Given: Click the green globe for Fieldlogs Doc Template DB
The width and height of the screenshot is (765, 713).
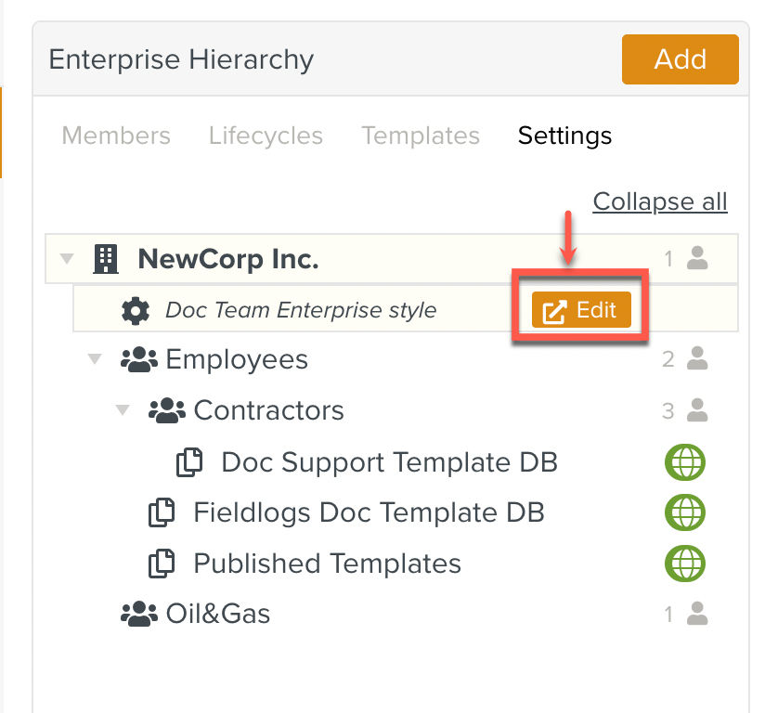Looking at the screenshot, I should [685, 512].
